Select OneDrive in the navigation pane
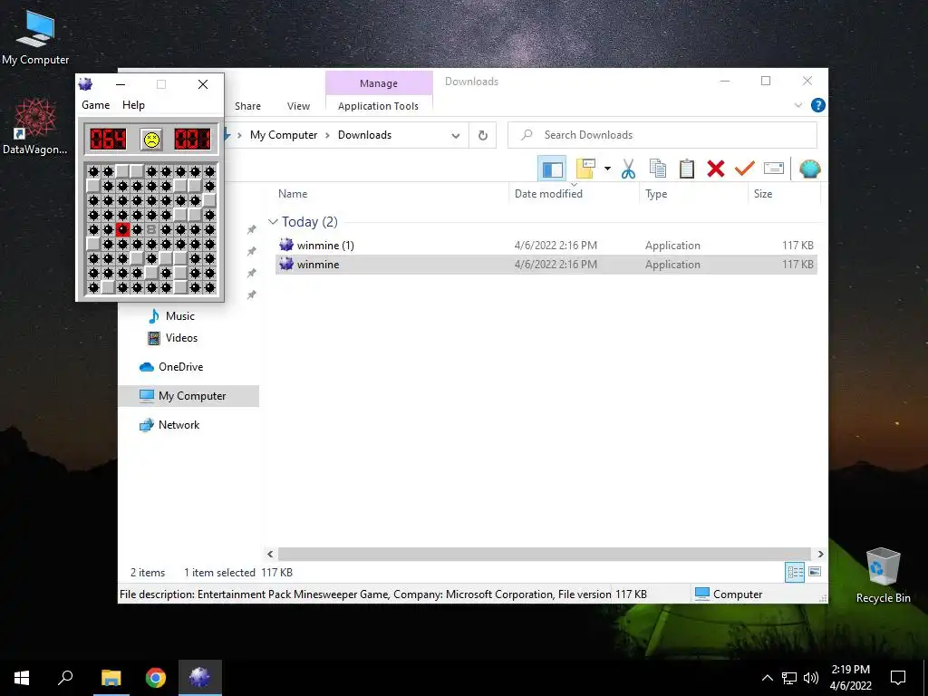Viewport: 928px width, 696px height. point(171,367)
